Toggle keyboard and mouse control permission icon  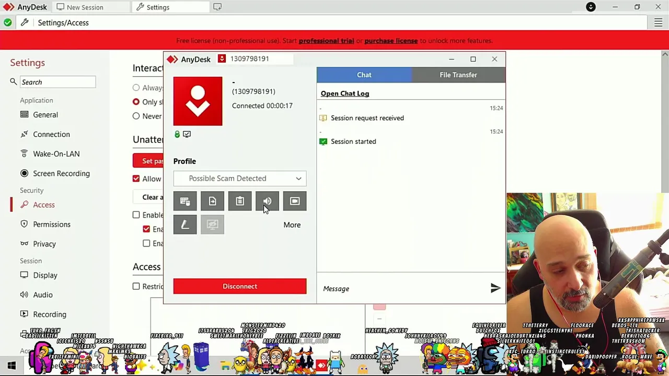(185, 201)
